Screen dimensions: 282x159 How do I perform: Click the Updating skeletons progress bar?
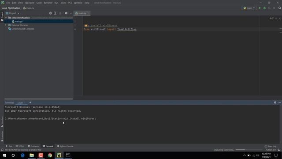(x=249, y=150)
